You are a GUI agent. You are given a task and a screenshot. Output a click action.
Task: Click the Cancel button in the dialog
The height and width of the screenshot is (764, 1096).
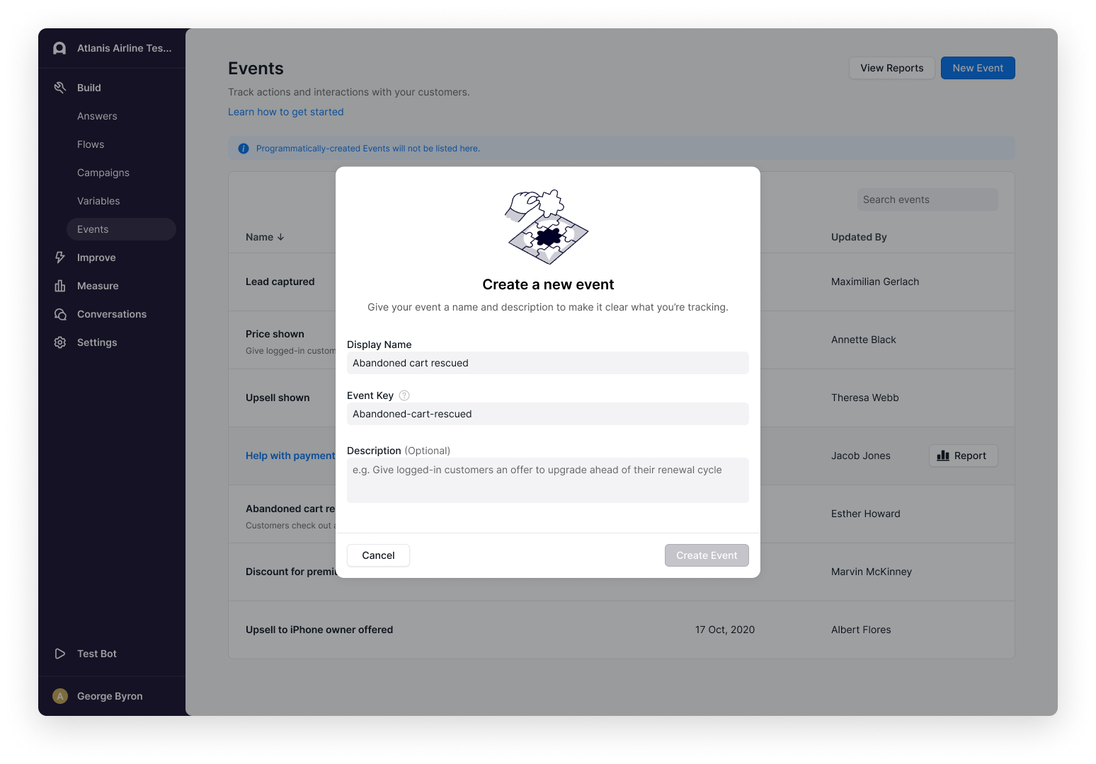tap(378, 555)
